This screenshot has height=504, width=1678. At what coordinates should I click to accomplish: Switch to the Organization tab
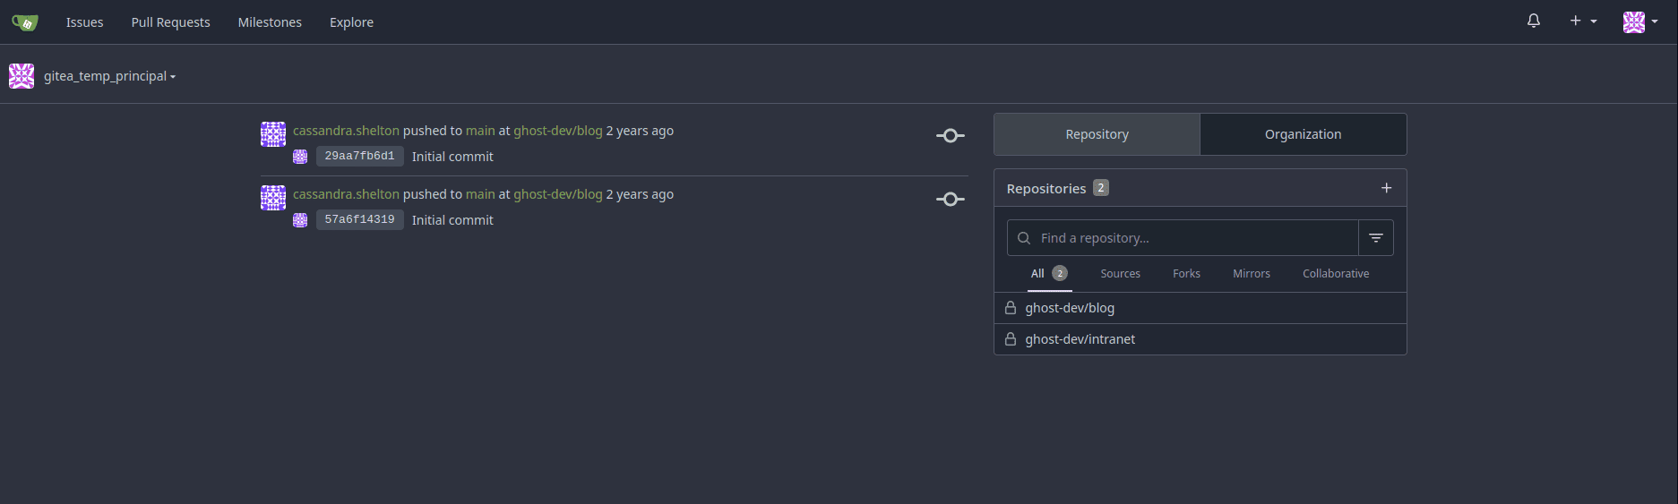pos(1303,134)
